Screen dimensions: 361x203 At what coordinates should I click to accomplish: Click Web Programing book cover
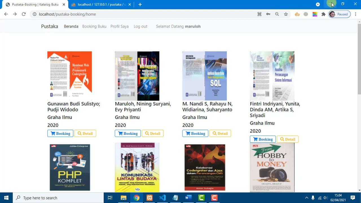pos(137,76)
